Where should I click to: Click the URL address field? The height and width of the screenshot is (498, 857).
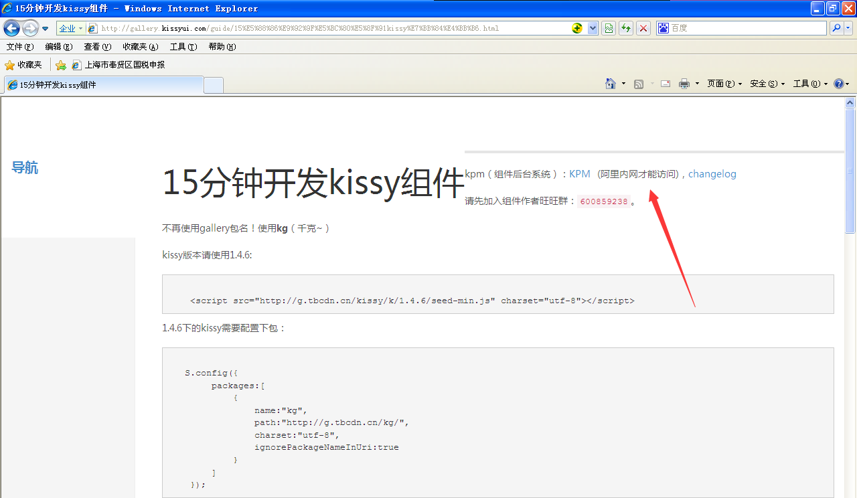328,28
